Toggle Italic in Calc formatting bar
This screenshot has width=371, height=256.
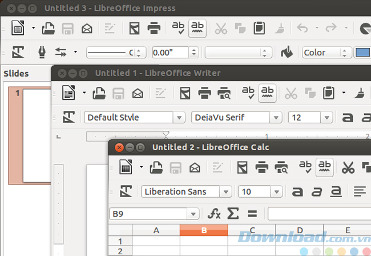[317, 191]
